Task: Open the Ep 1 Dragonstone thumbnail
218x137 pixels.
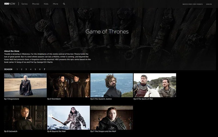Action: 25,85
